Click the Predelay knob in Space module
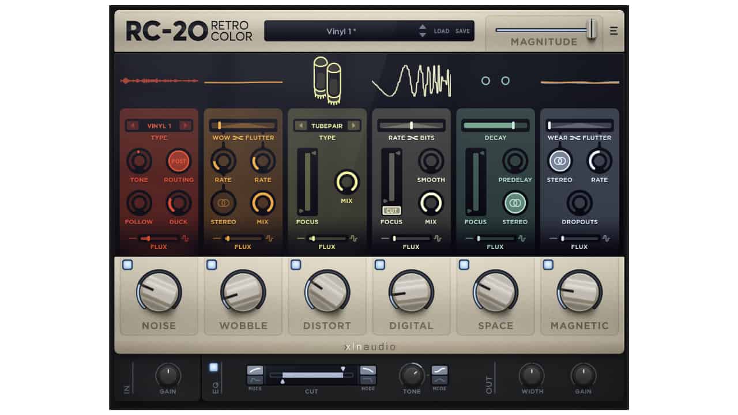Screen dimensions: 738x415 tap(515, 161)
